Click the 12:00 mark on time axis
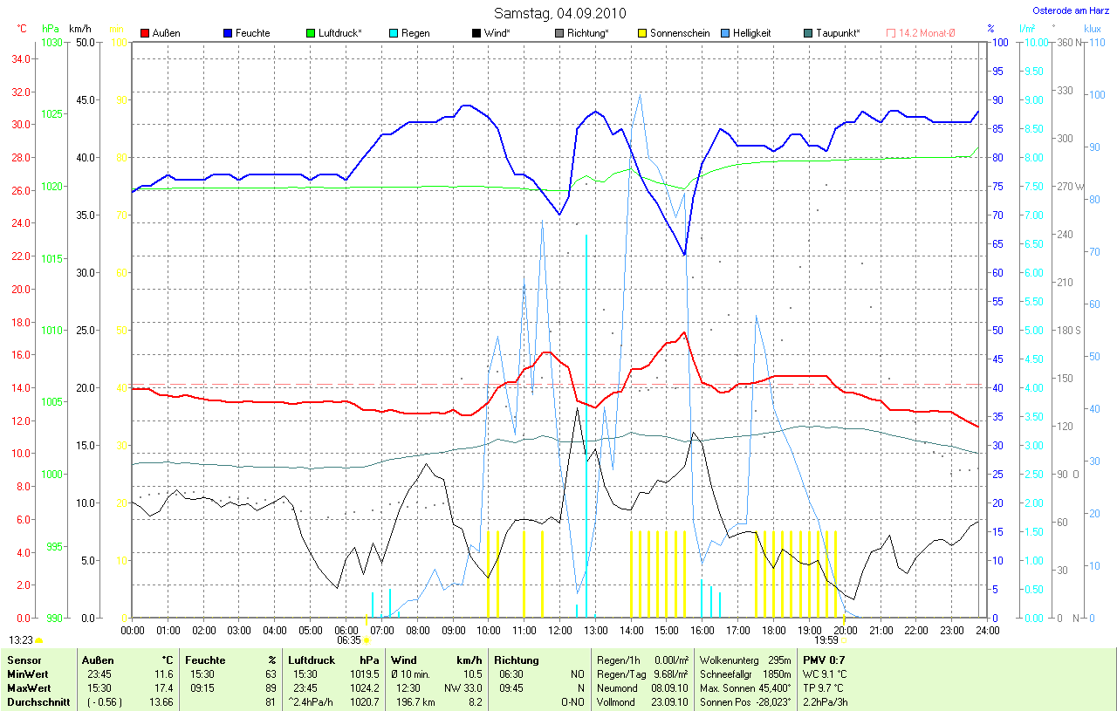 click(x=559, y=630)
